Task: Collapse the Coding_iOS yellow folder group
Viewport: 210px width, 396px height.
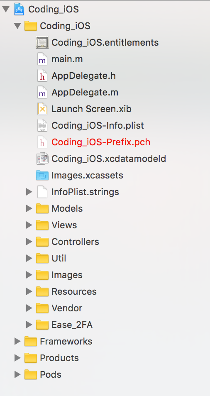Action: pyautogui.click(x=17, y=26)
